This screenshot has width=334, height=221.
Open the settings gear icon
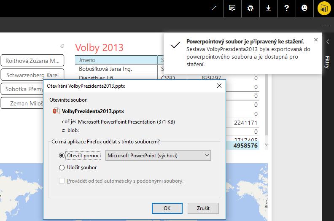coord(250,8)
